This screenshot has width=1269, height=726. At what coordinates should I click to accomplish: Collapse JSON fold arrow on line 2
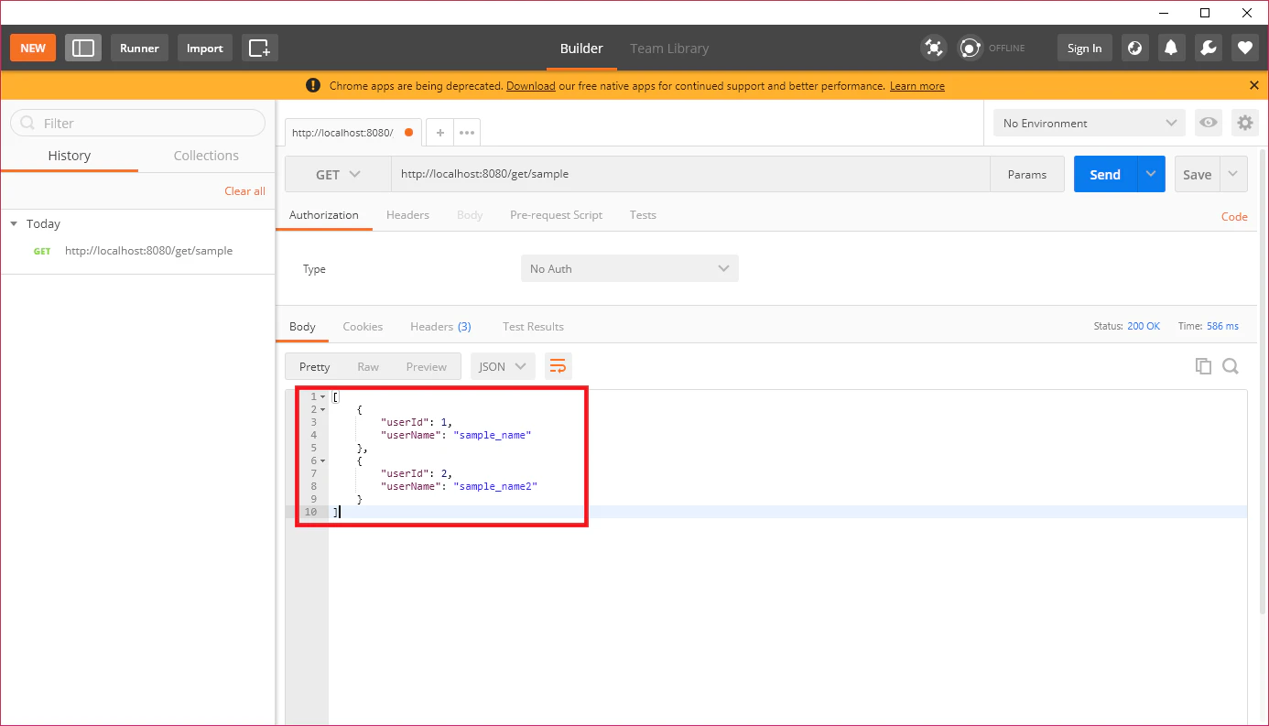tap(322, 409)
